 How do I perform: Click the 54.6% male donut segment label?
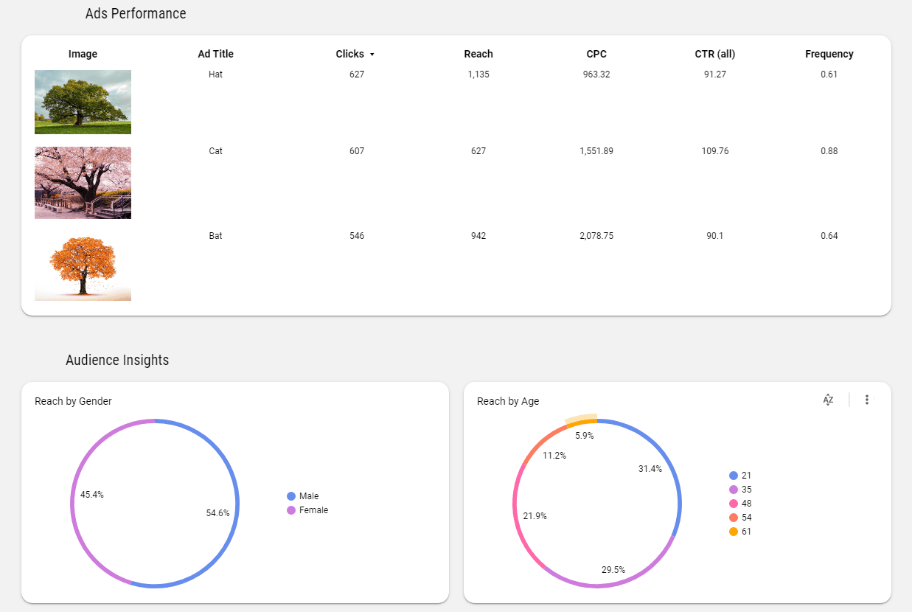pos(217,513)
